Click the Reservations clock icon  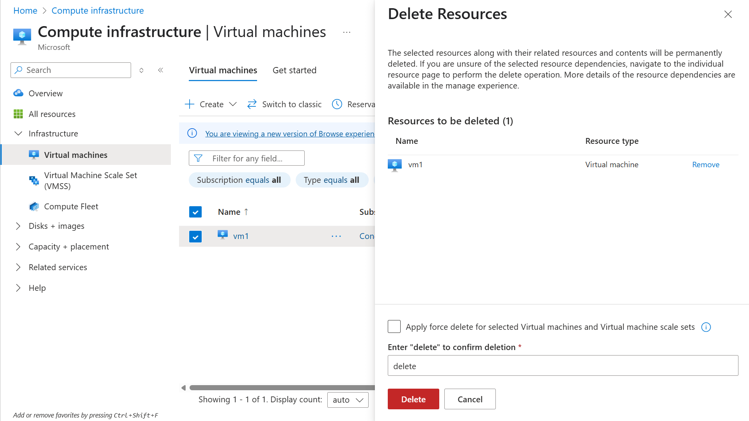tap(337, 104)
